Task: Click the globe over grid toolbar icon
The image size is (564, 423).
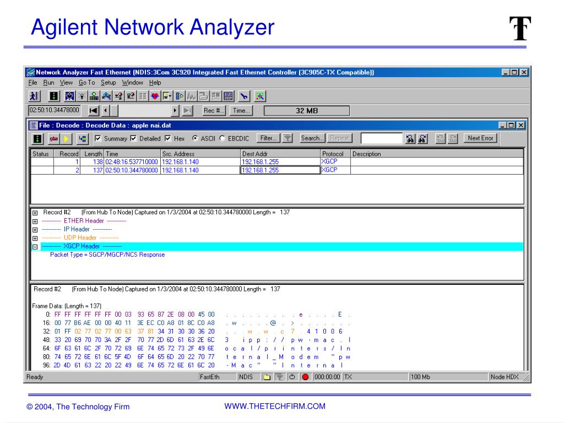Action: [94, 96]
